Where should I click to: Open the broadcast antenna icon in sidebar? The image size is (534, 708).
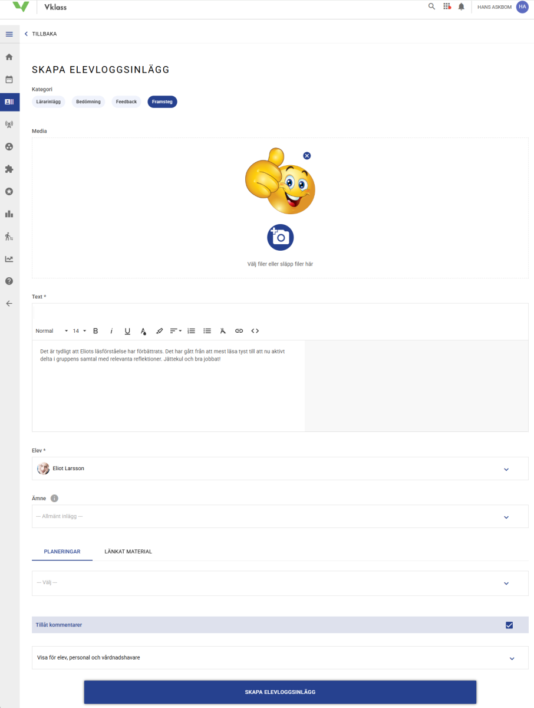coord(9,124)
